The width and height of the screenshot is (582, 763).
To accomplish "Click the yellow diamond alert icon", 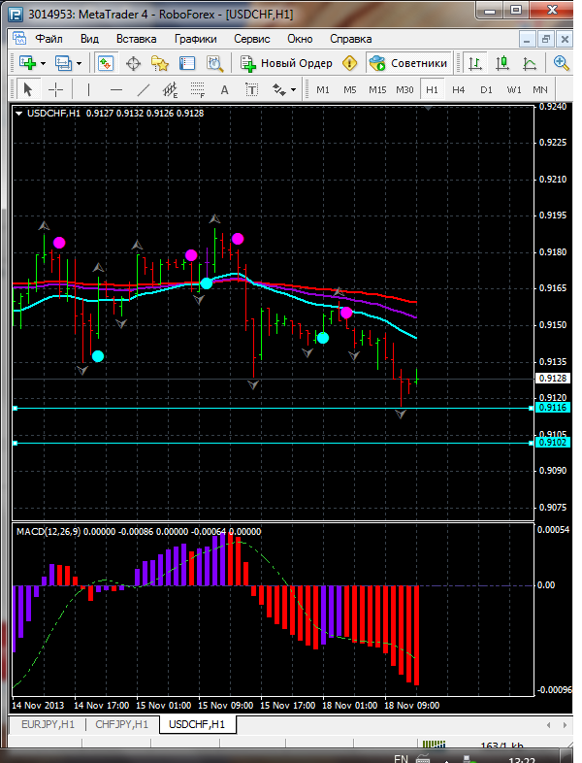I will pos(349,63).
